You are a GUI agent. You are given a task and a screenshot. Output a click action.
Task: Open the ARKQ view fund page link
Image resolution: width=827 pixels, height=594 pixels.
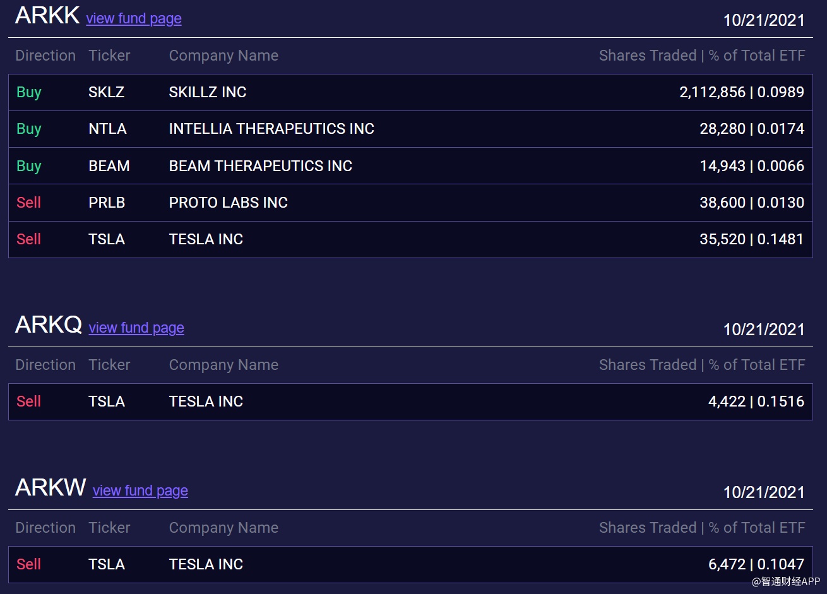[136, 328]
